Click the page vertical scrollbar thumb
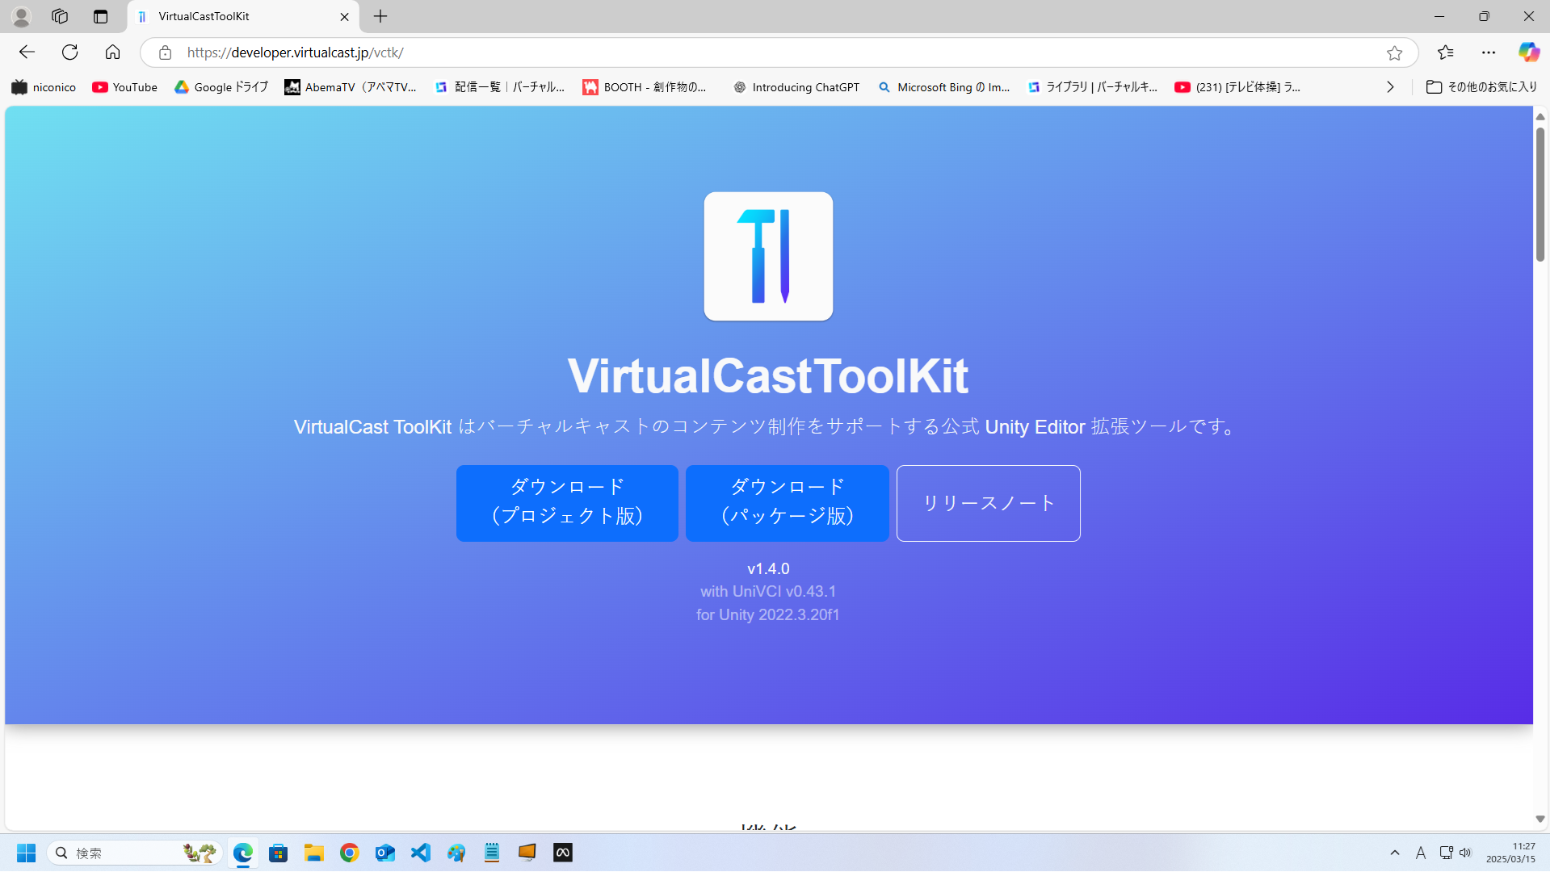Viewport: 1550px width, 872px height. 1540,194
